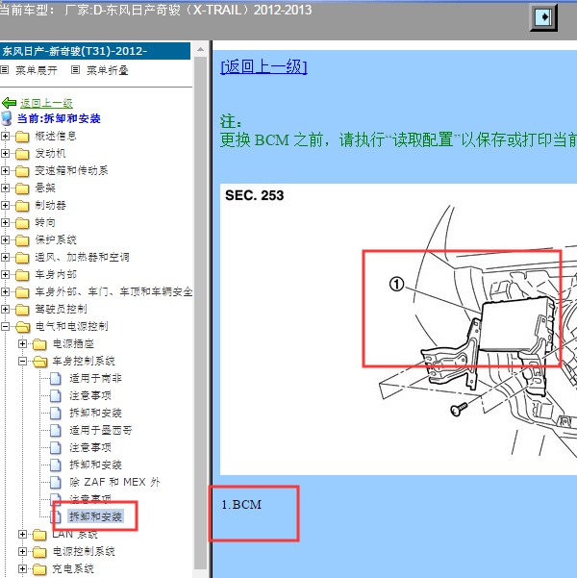577x578 pixels.
Task: Click the left panel vertical scrollbar
Action: click(x=200, y=308)
